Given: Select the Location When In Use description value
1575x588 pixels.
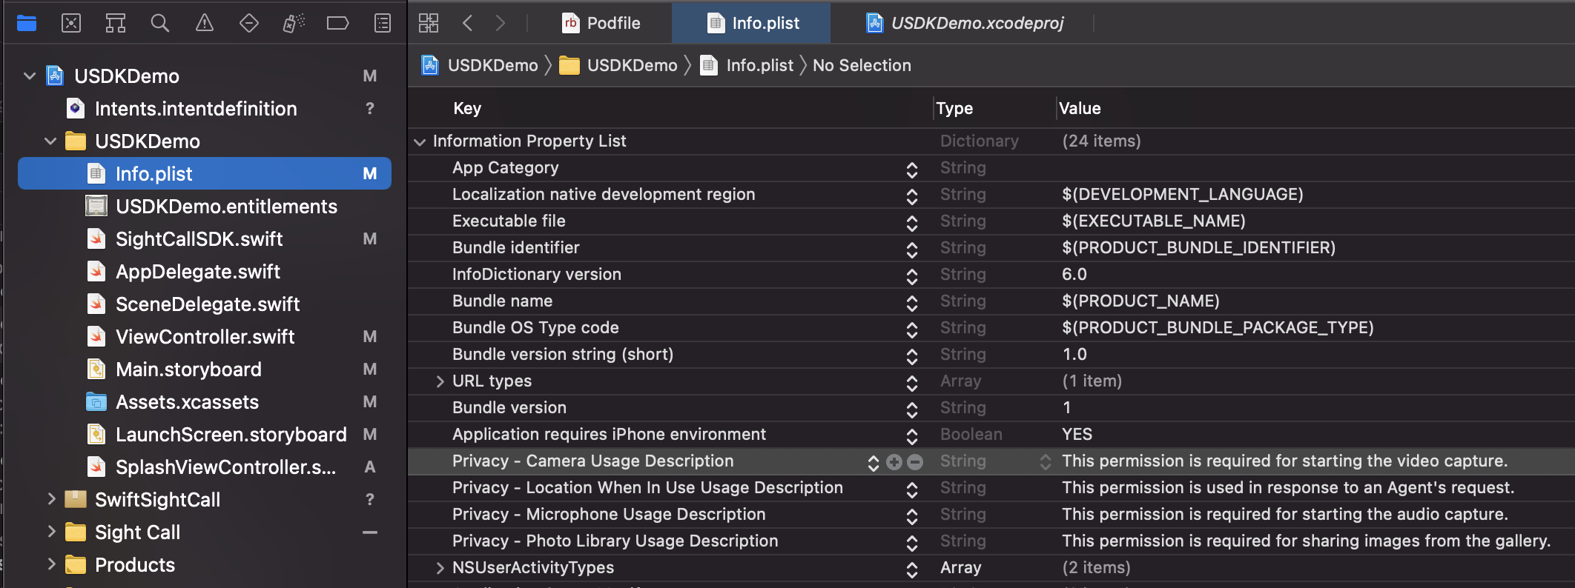Looking at the screenshot, I should tap(1288, 488).
